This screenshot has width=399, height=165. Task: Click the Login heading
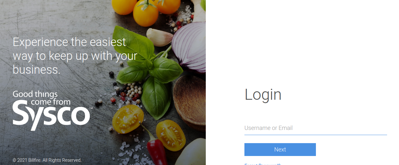[x=263, y=95]
